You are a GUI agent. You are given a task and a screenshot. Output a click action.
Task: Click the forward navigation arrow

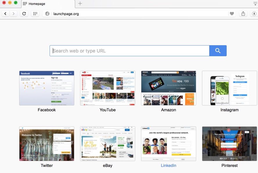pyautogui.click(x=14, y=14)
